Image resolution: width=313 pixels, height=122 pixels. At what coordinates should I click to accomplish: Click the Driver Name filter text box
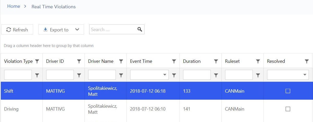(x=102, y=75)
